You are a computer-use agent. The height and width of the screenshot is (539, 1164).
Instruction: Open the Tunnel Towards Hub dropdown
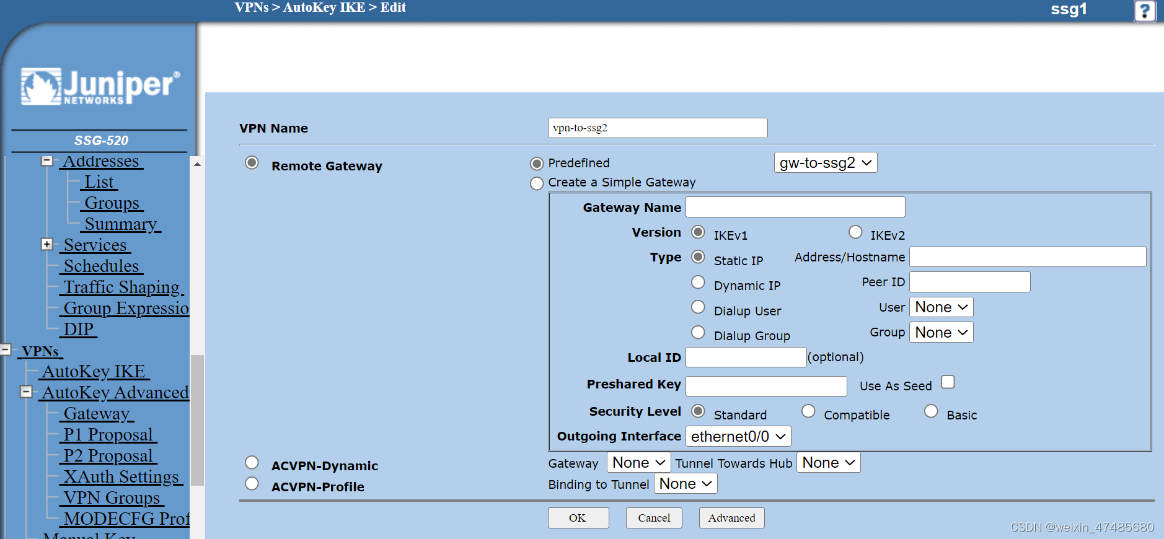(828, 463)
